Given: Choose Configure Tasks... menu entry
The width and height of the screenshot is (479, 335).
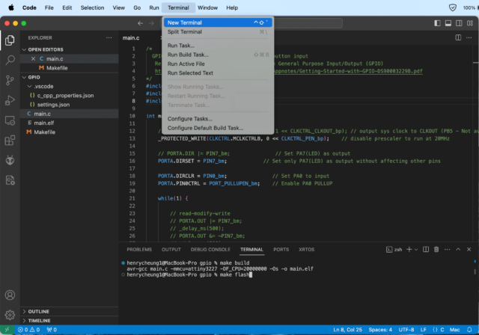Looking at the screenshot, I should coord(218,119).
